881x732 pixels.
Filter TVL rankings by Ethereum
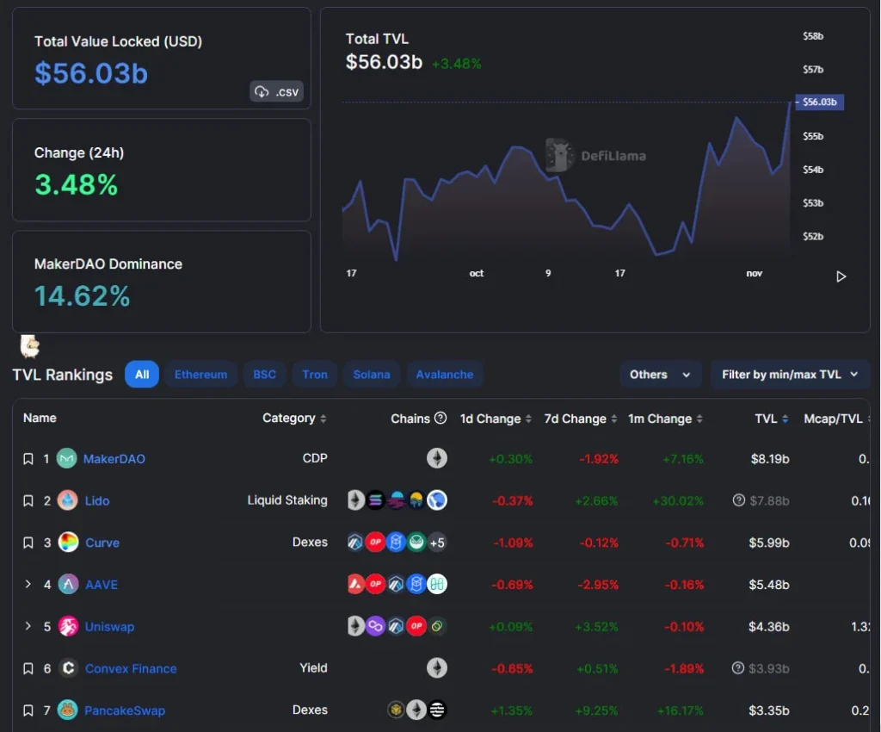[200, 375]
